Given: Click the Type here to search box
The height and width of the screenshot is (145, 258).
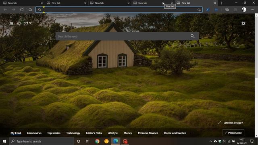Looking at the screenshot, I should pyautogui.click(x=42, y=141).
